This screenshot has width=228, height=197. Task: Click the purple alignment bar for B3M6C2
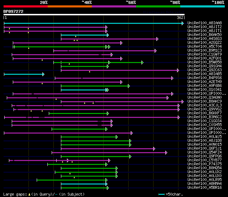click(x=92, y=117)
